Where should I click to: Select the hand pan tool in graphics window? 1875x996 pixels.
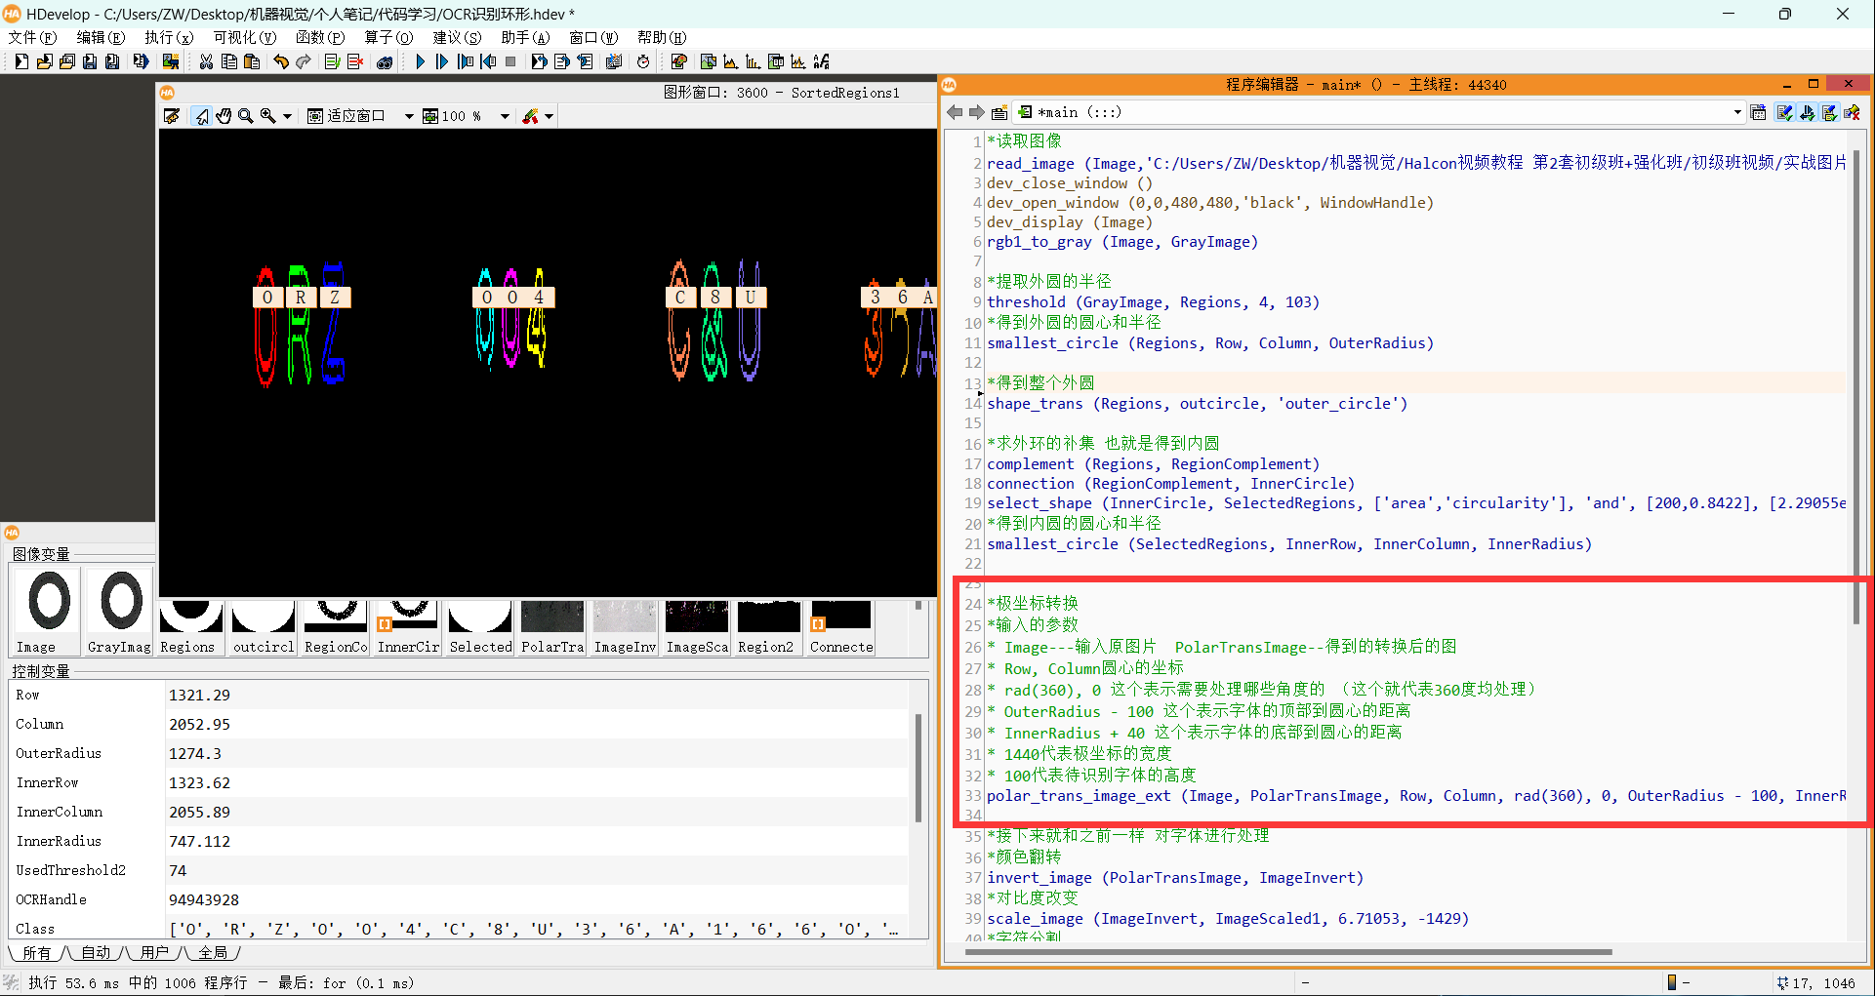pos(224,116)
